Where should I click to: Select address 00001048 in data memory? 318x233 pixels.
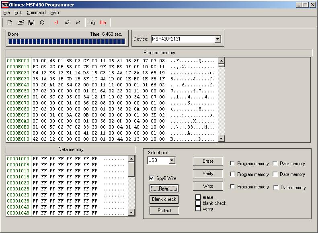(x=18, y=213)
